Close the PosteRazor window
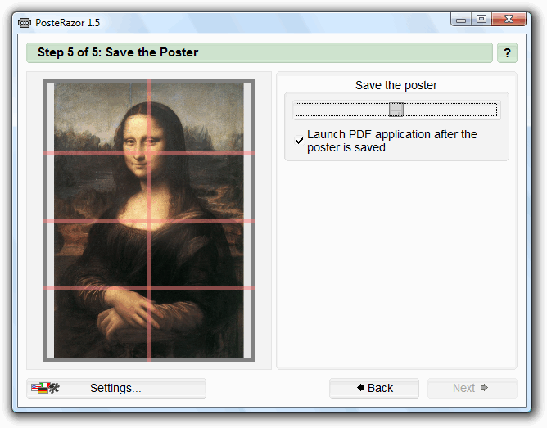The width and height of the screenshot is (547, 428). pos(509,19)
